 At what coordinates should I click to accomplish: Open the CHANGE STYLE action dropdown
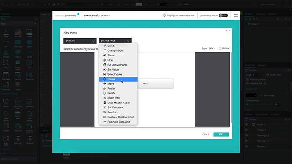click(115, 41)
